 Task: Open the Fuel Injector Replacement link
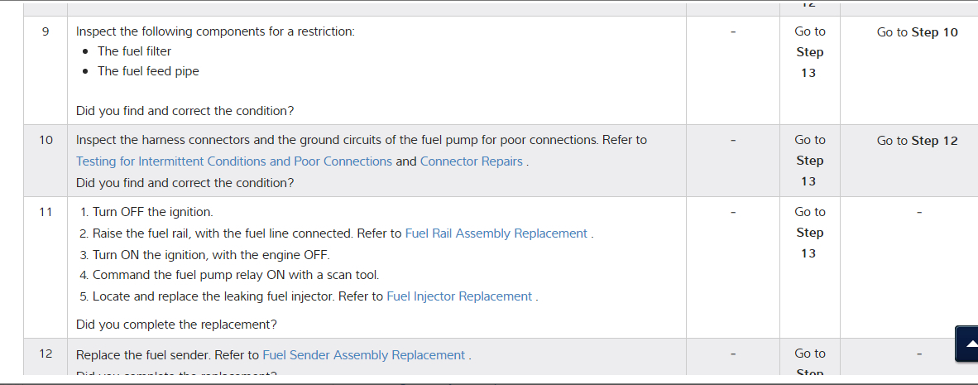459,296
